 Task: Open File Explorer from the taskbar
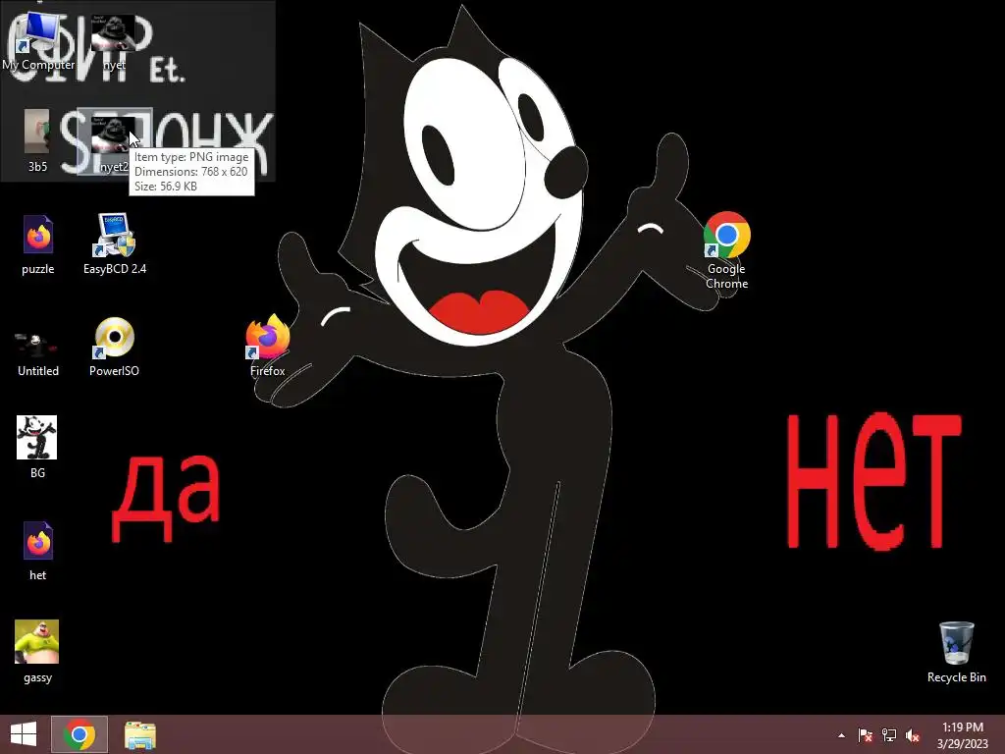tap(139, 734)
